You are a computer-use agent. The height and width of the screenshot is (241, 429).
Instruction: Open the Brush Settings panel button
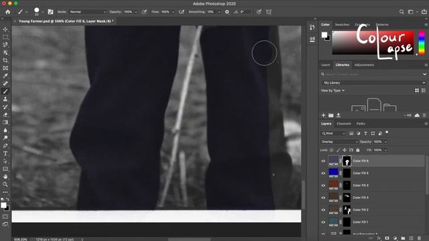pos(51,12)
